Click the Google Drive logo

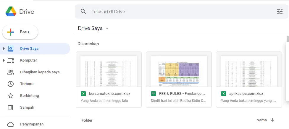pos(11,11)
